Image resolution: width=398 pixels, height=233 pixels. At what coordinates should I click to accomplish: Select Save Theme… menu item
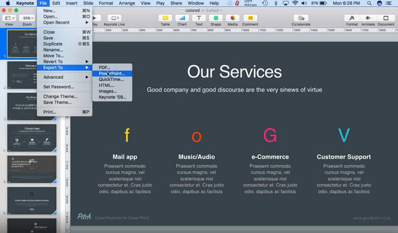pyautogui.click(x=64, y=102)
